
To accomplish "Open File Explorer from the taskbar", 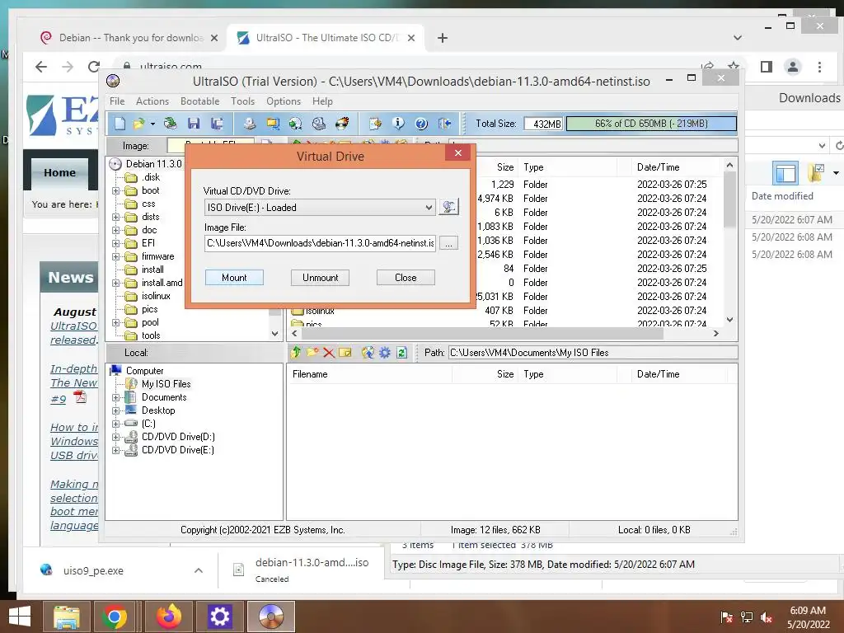I will click(67, 617).
